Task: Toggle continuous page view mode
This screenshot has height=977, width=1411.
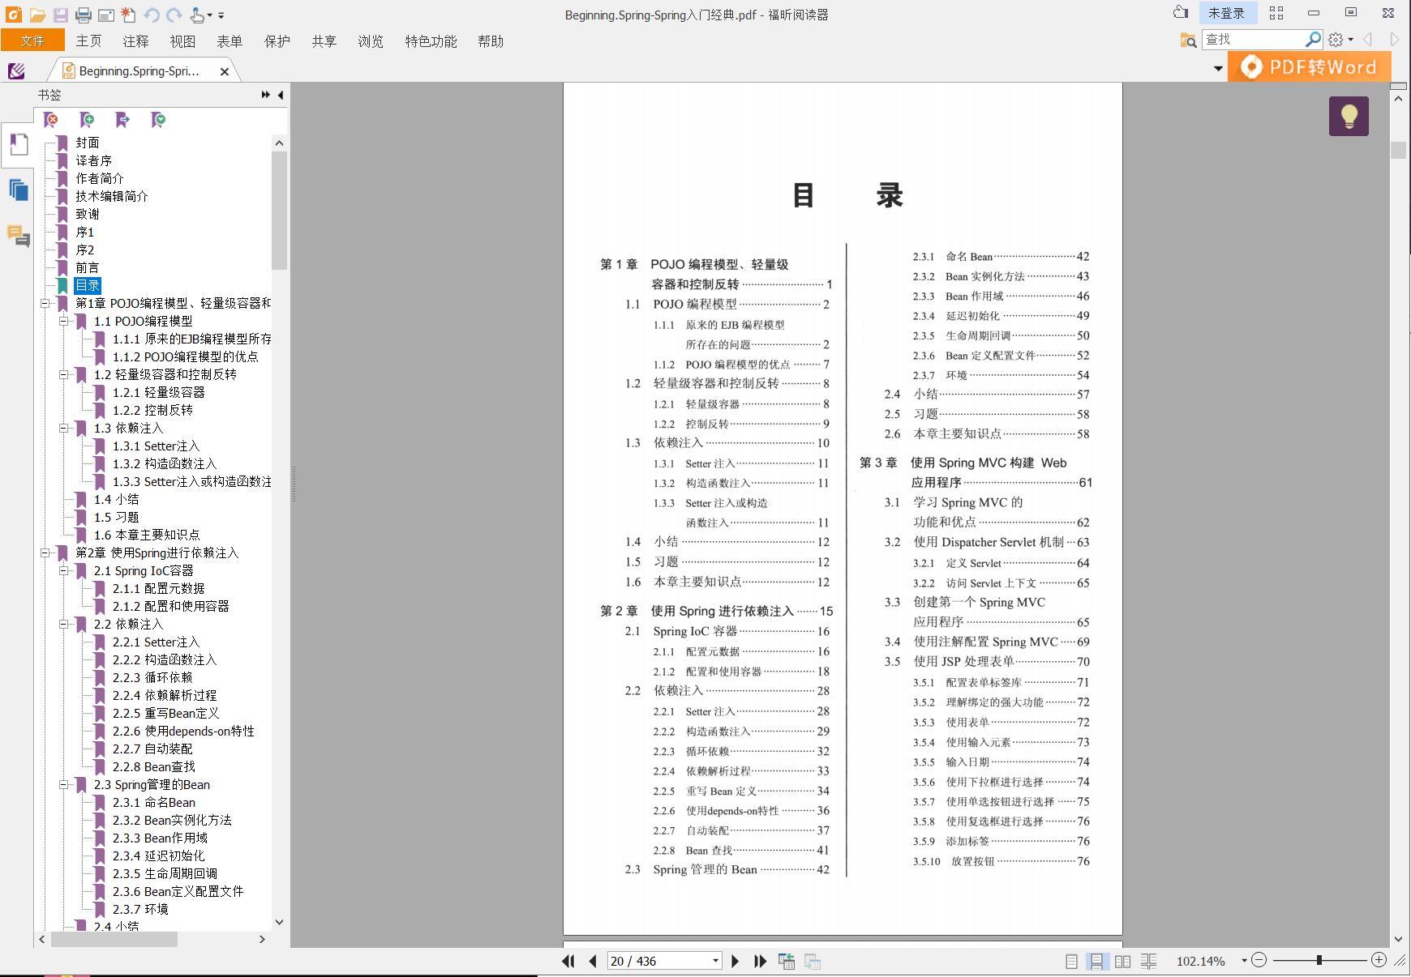Action: pyautogui.click(x=1096, y=961)
